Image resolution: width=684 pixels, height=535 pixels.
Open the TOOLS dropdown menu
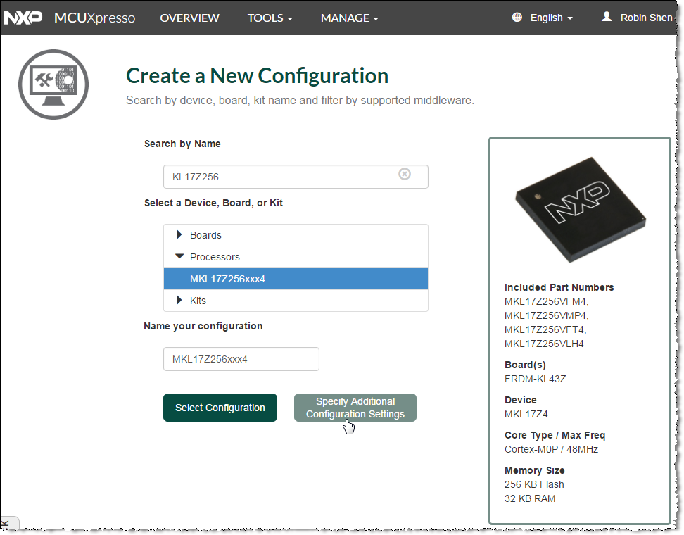pyautogui.click(x=270, y=18)
